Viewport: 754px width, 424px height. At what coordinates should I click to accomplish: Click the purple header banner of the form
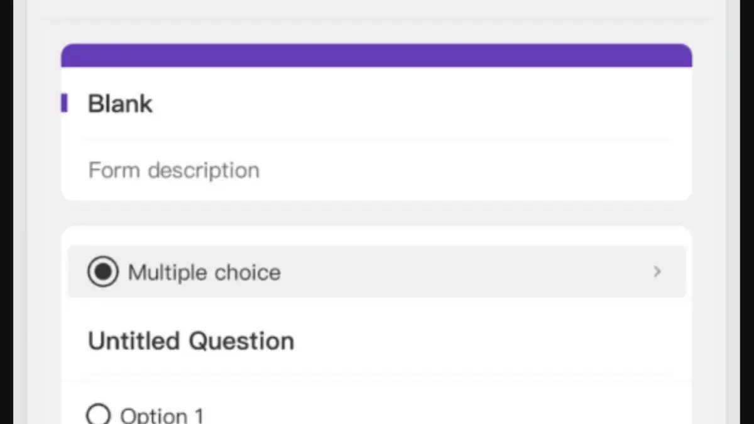coord(376,55)
